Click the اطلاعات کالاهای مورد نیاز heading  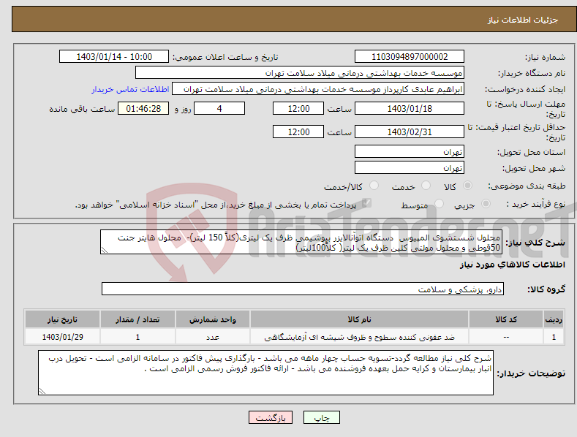tap(512, 265)
